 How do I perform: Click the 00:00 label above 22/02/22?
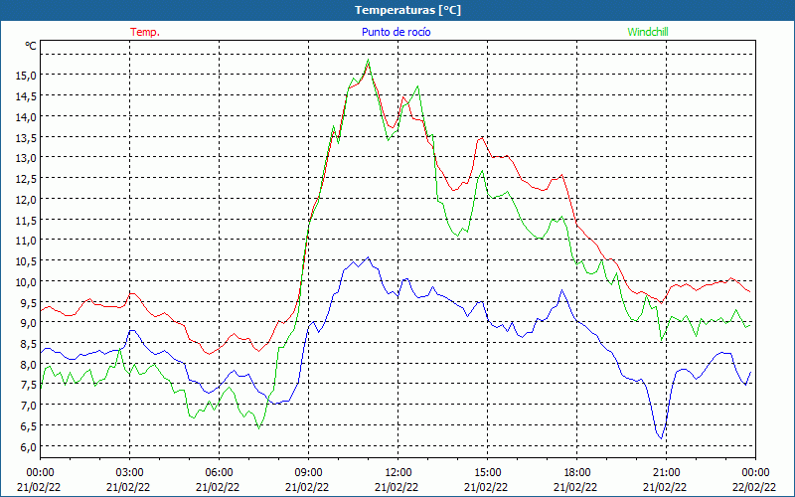point(755,473)
